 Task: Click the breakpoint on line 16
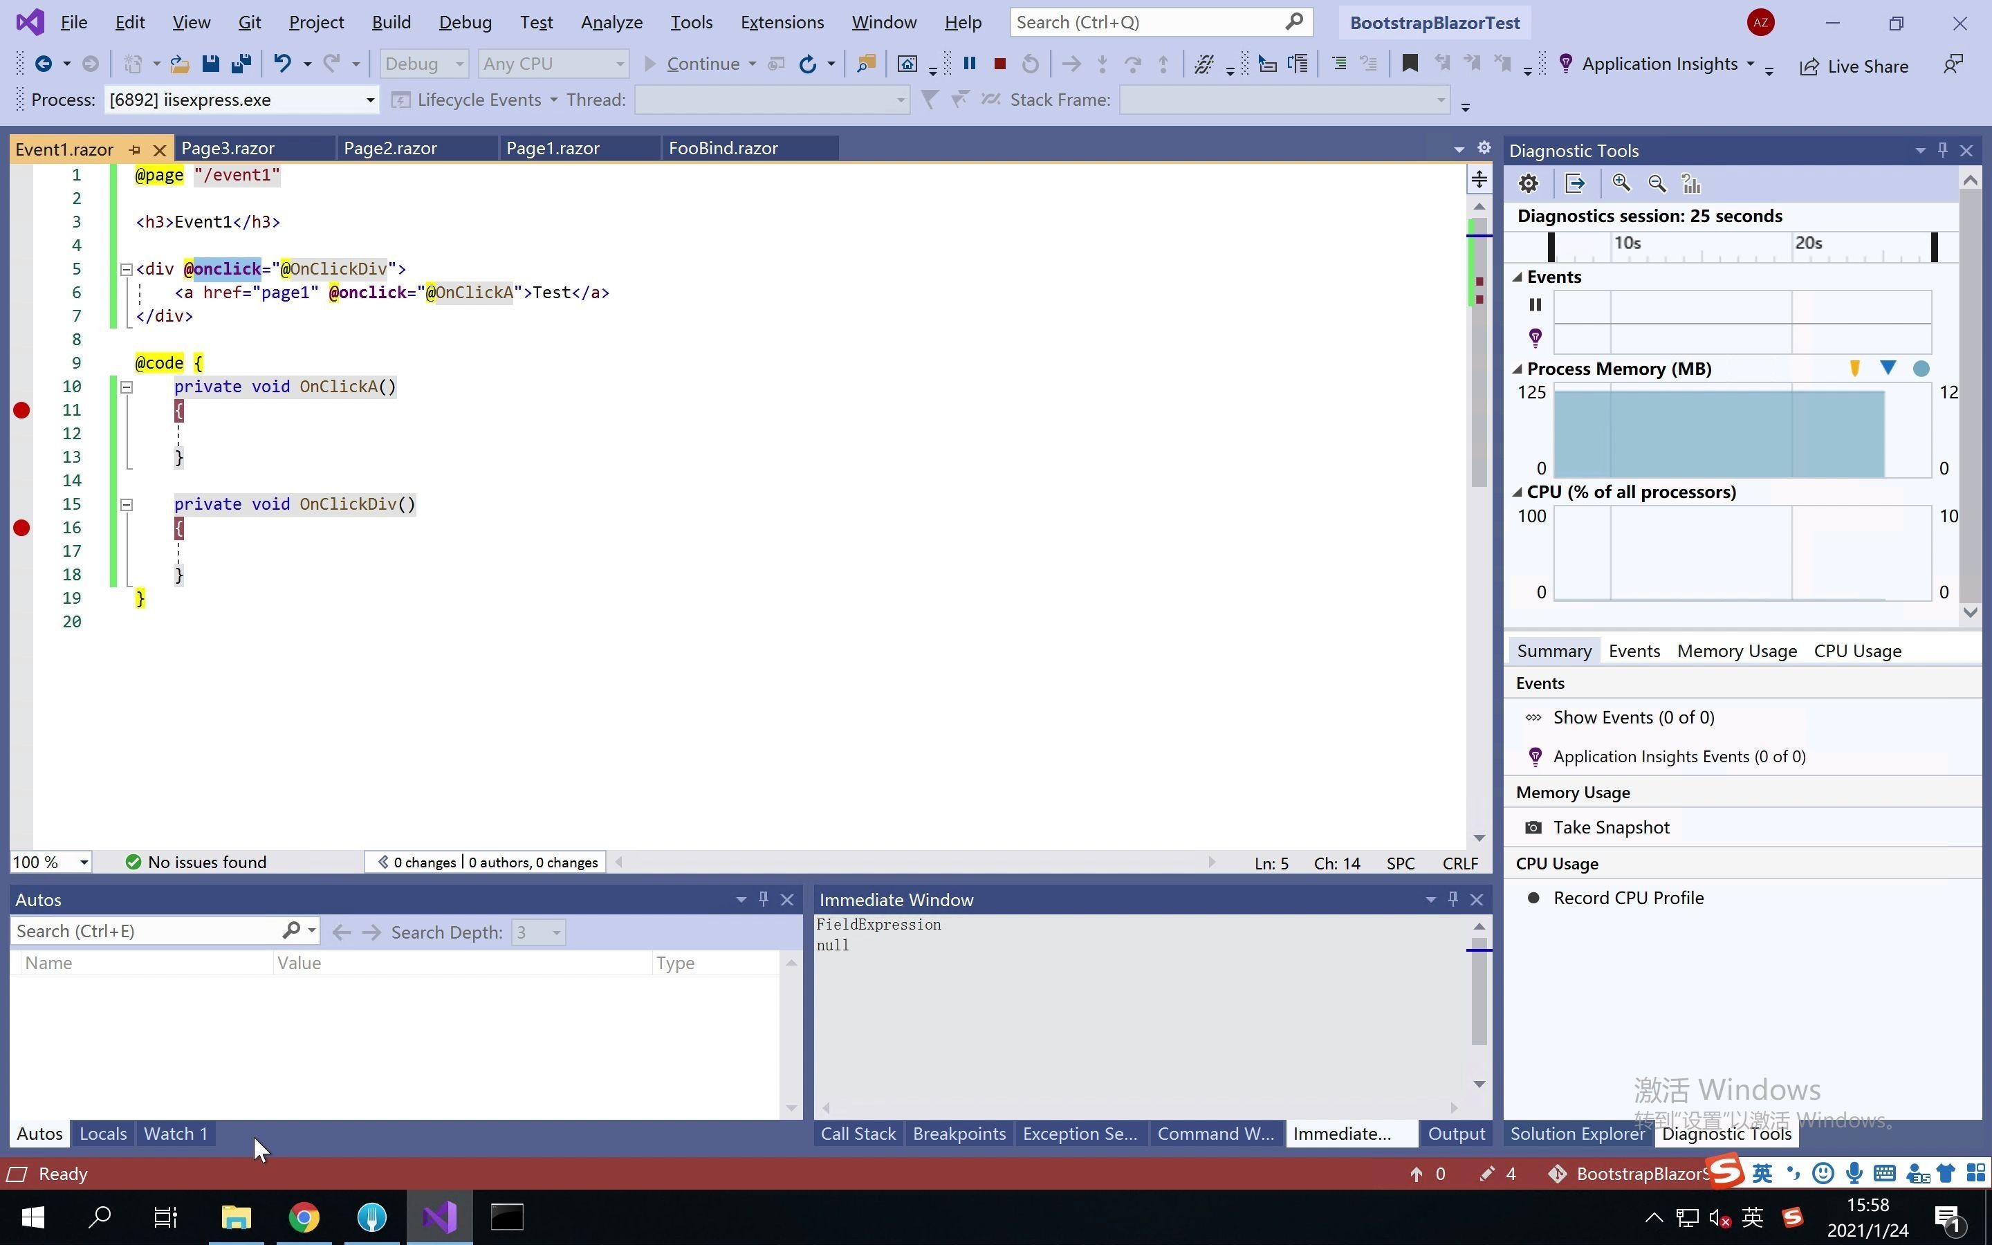coord(21,526)
